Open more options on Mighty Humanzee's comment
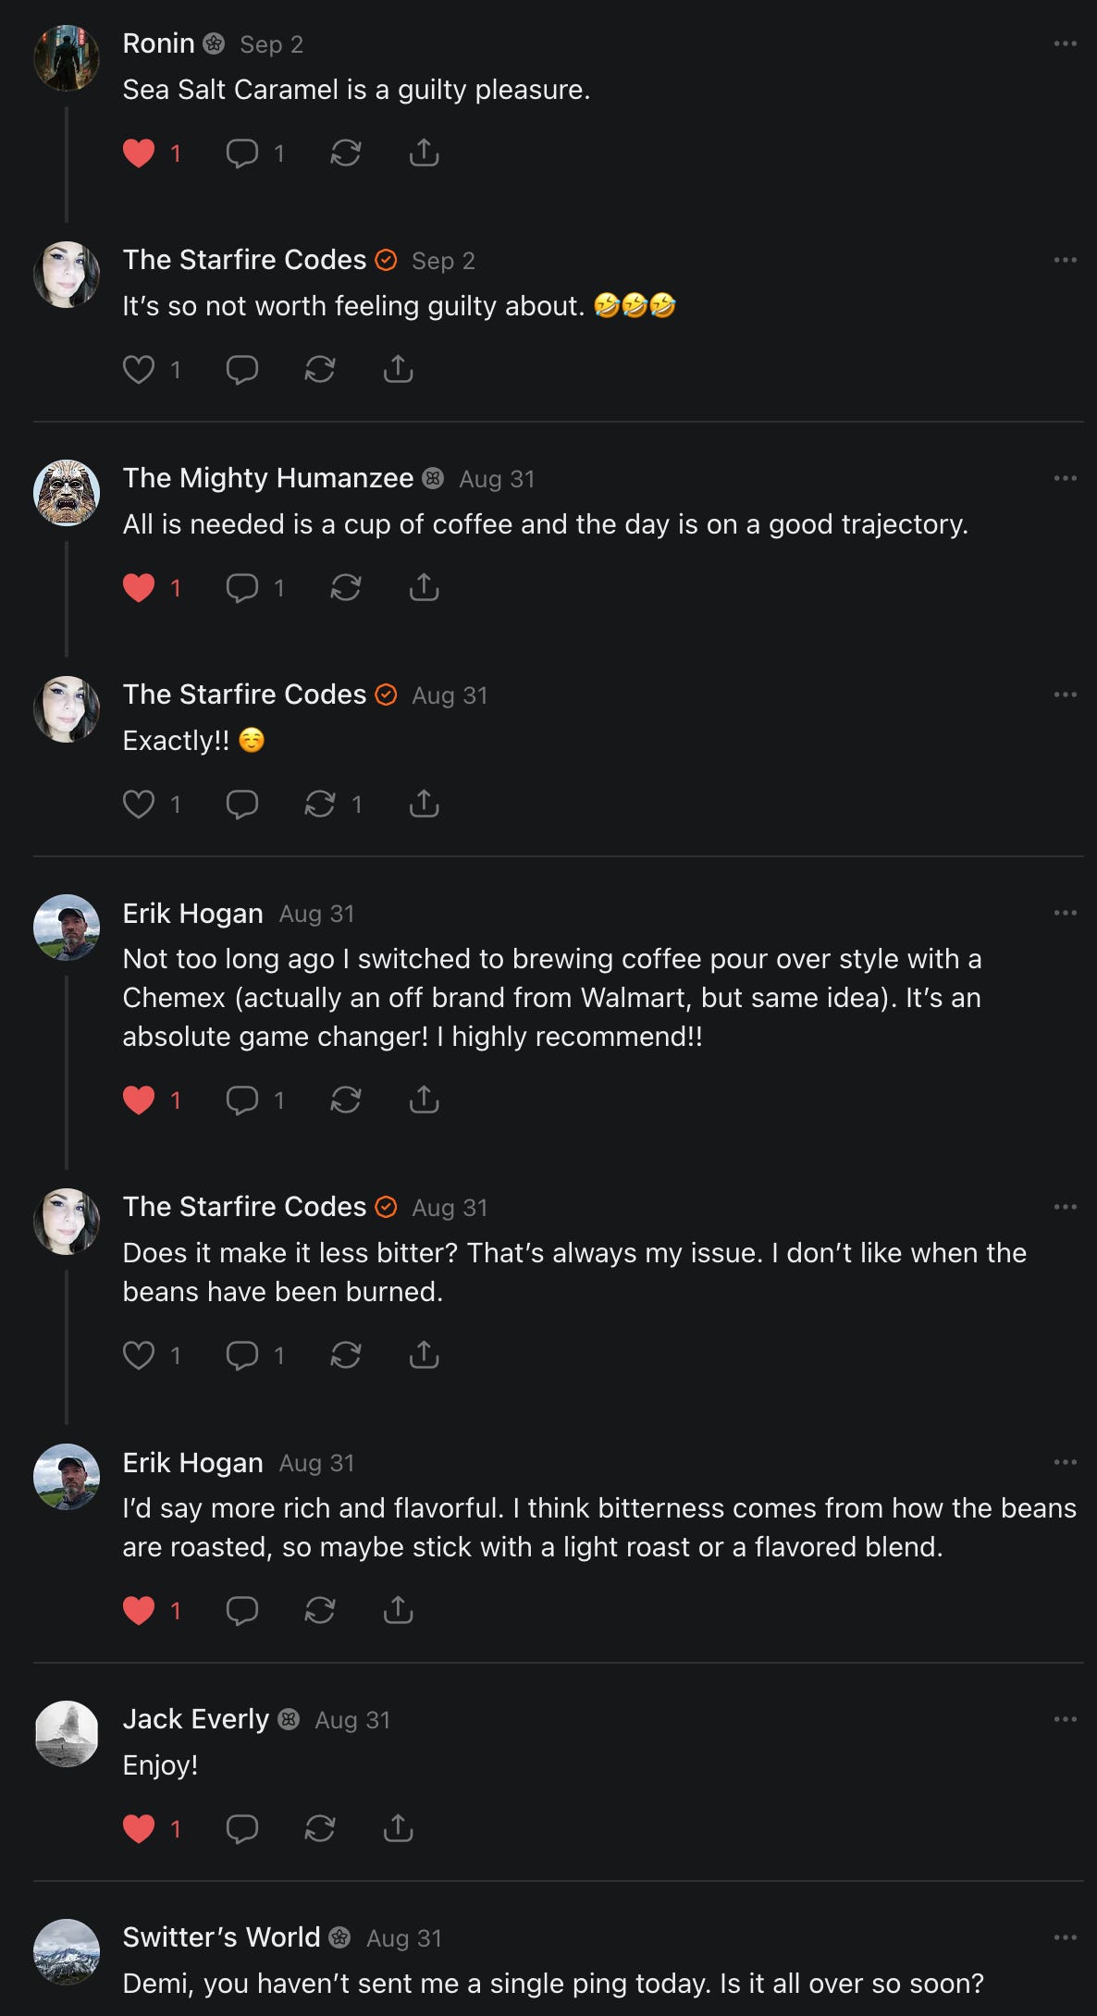The height and width of the screenshot is (2016, 1097). [1065, 478]
